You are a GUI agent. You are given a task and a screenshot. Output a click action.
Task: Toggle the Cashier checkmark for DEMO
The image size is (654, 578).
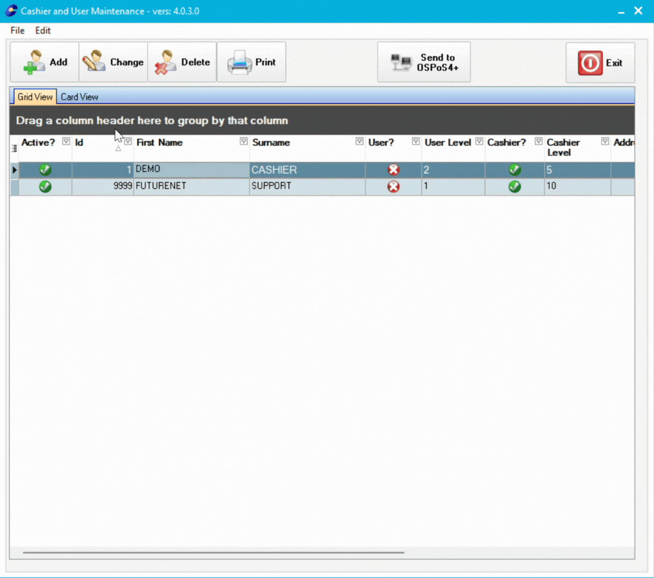tap(515, 169)
